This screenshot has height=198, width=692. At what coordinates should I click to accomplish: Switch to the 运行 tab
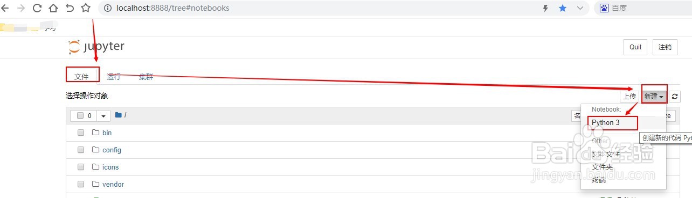(114, 77)
